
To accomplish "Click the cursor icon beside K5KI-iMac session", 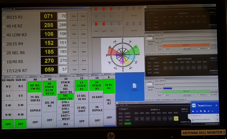I will coord(217,119).
